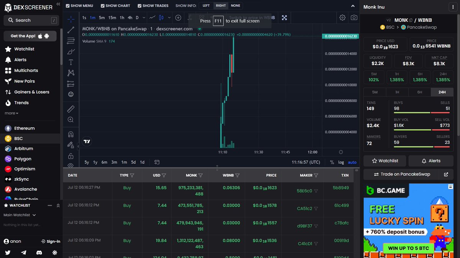This screenshot has height=258, width=460.
Task: Switch stats to the 5M tab
Action: coord(375,92)
